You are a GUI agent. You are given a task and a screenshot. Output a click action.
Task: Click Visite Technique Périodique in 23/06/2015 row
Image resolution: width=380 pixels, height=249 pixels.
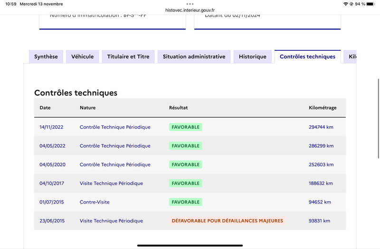click(x=111, y=221)
